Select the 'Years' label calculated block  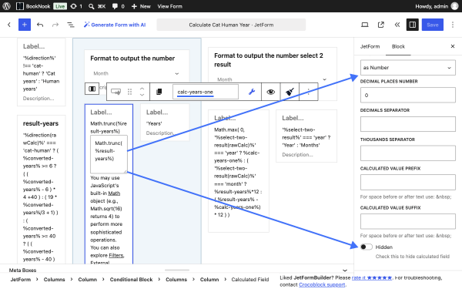(165, 123)
